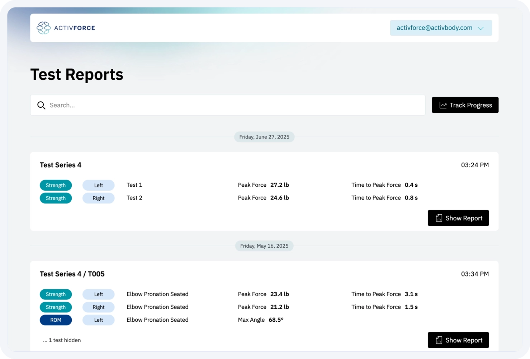Select the Left tag in the ROM row
The width and height of the screenshot is (530, 359).
[x=98, y=320]
